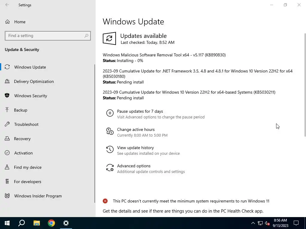306x229 pixels.
Task: Click the Home house icon
Action: tap(7, 21)
